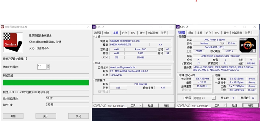
Task: Select 处理器 tab in right CPU-Z window
Action: click(x=182, y=32)
